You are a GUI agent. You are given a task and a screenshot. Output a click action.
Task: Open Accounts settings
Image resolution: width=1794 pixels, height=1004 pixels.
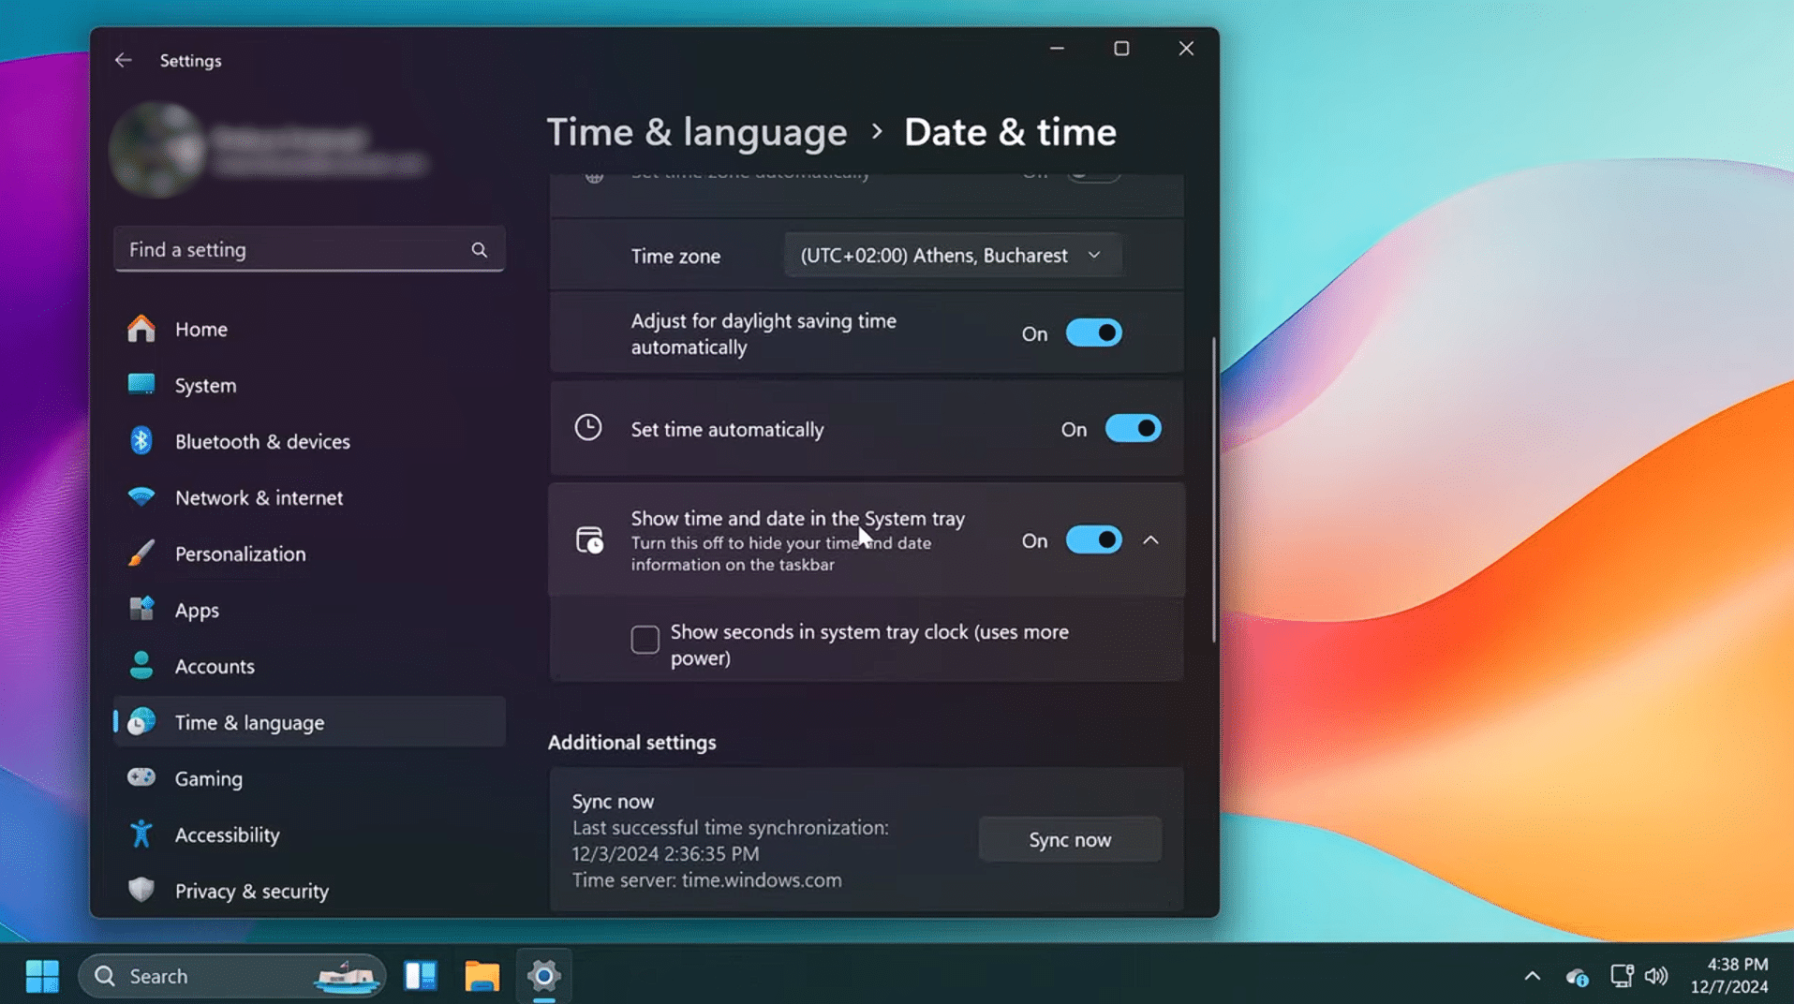[309, 666]
